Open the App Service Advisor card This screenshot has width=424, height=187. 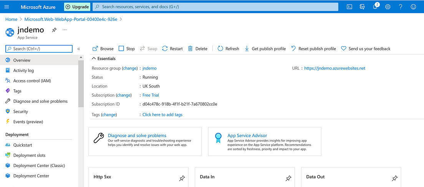[x=265, y=142]
